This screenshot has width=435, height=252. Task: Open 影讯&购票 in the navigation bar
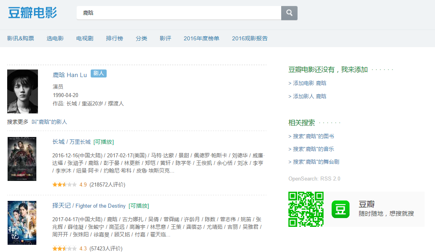[x=20, y=38]
